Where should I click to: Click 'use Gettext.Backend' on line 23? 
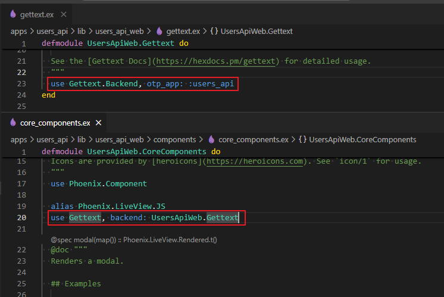tap(94, 84)
